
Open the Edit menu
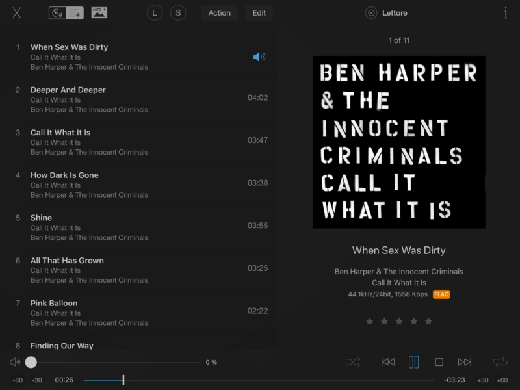[x=259, y=13]
